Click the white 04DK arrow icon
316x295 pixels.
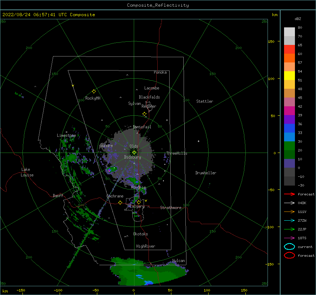coord(289,203)
